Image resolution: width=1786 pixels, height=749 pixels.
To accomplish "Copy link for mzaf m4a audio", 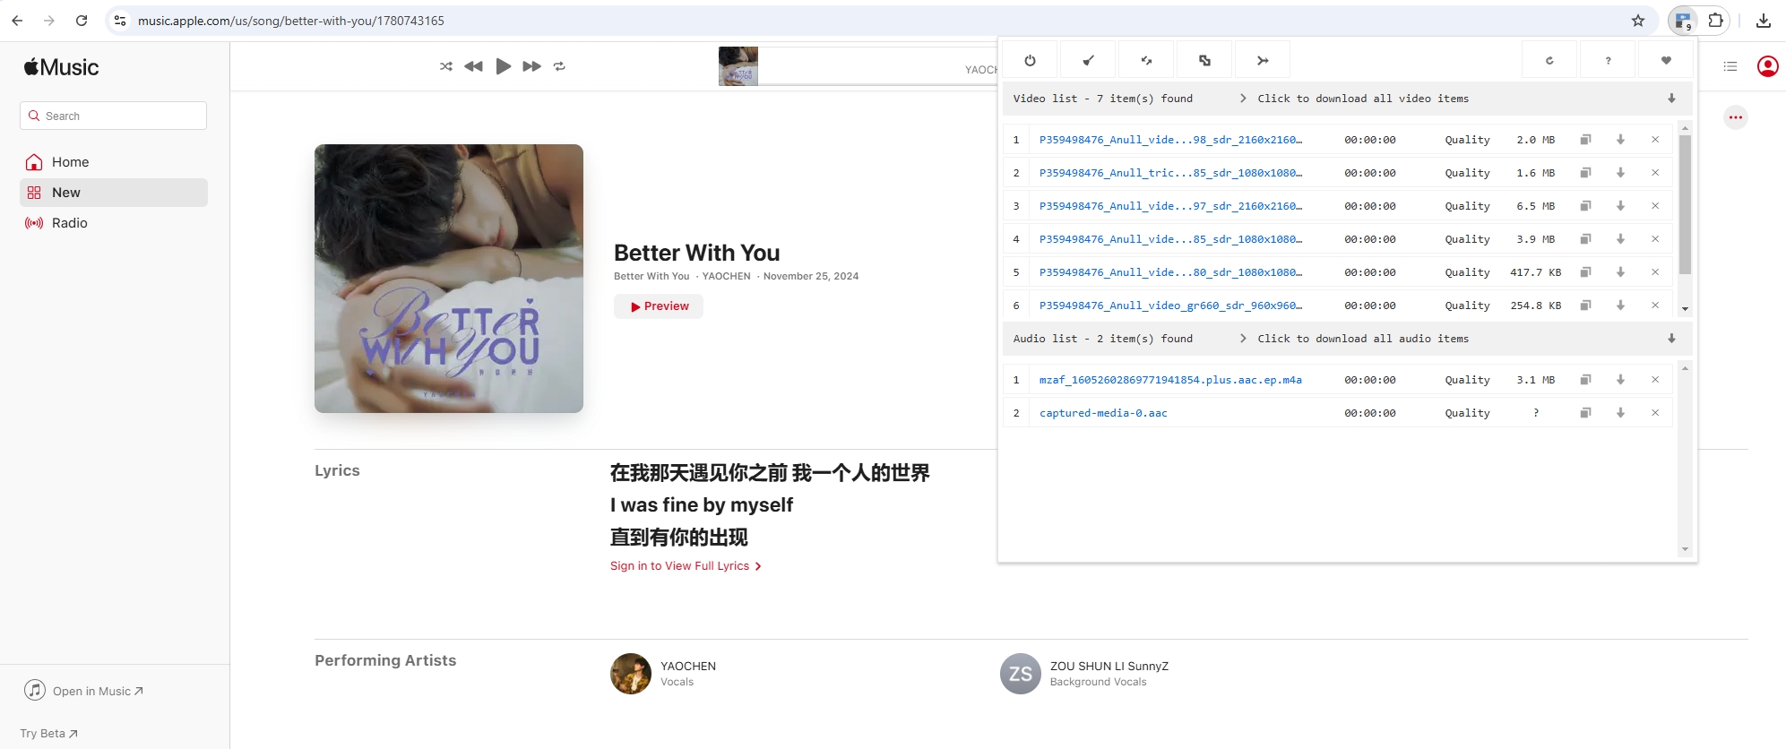I will coord(1585,380).
